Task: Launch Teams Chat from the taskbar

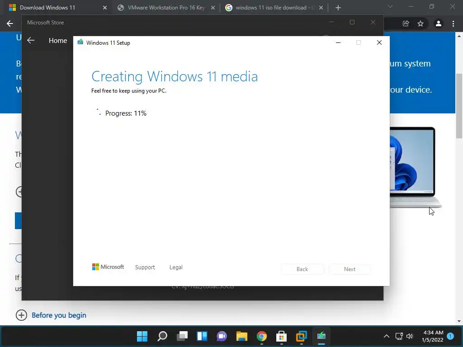Action: pyautogui.click(x=222, y=336)
